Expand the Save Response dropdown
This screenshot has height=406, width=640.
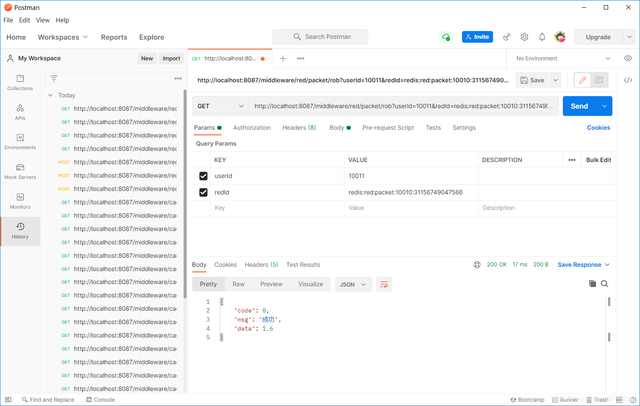[584, 265]
